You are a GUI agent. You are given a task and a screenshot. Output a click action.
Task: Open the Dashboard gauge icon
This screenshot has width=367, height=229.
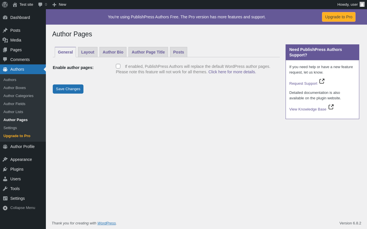click(x=5, y=17)
